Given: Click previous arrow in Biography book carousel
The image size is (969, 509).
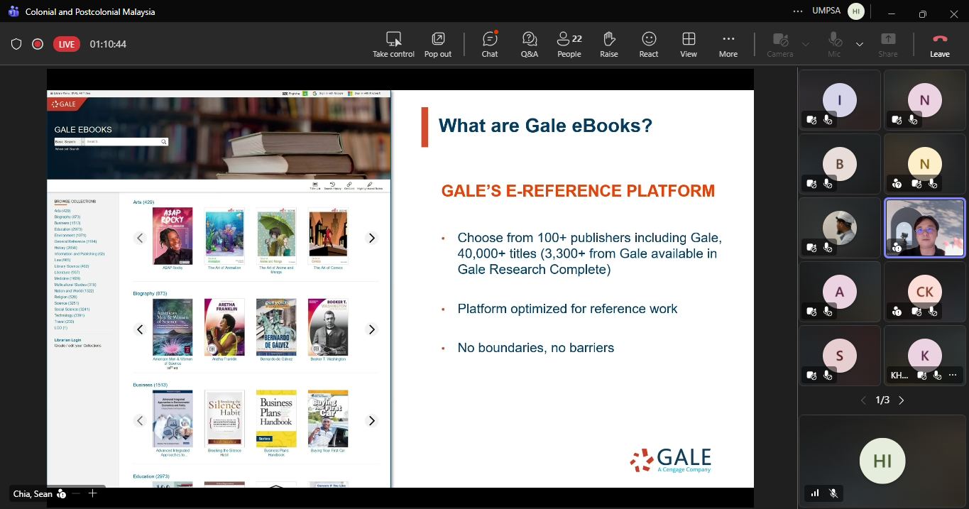Looking at the screenshot, I should click(x=140, y=329).
